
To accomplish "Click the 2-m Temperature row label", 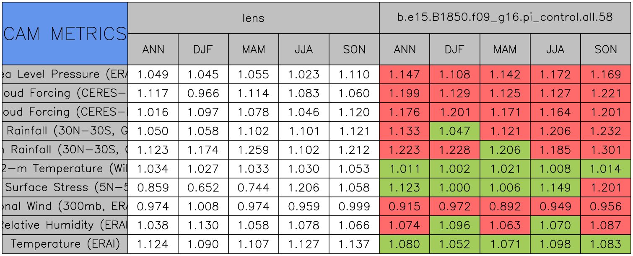I will (65, 169).
